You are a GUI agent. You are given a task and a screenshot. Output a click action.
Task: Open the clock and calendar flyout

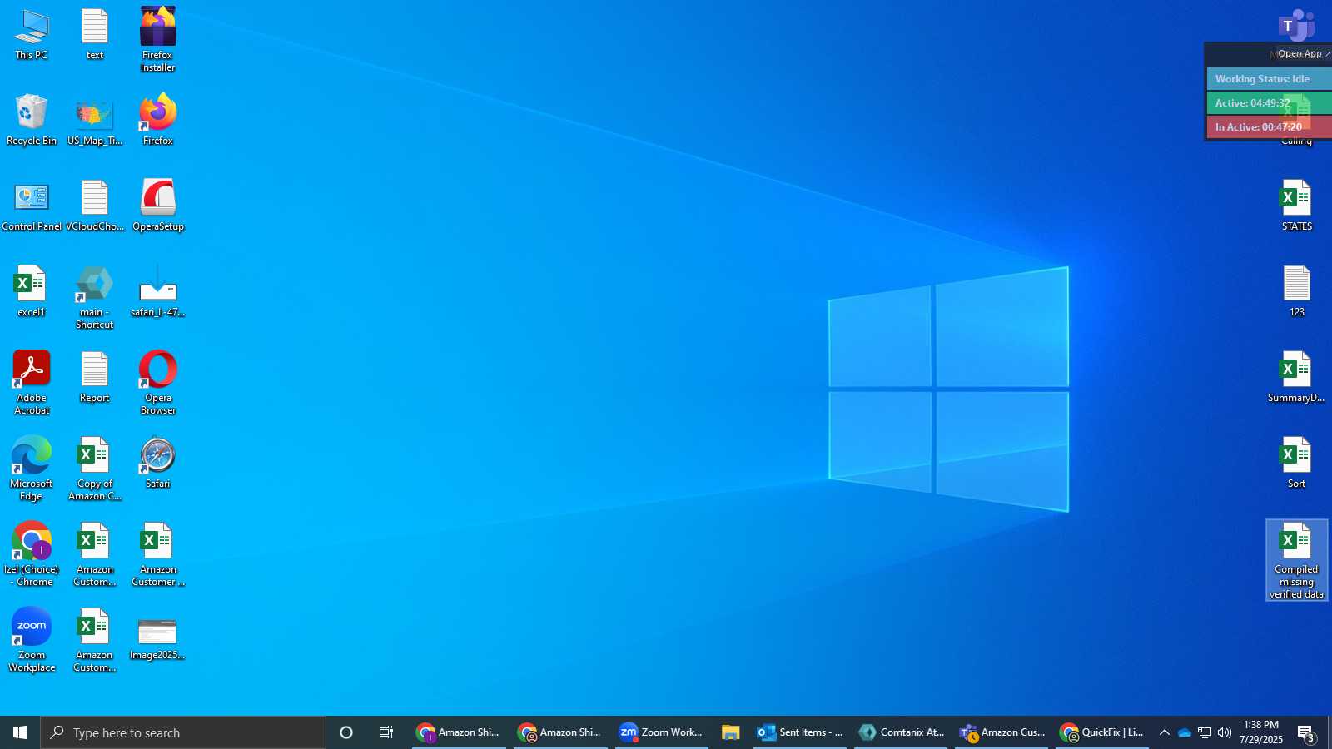point(1261,732)
